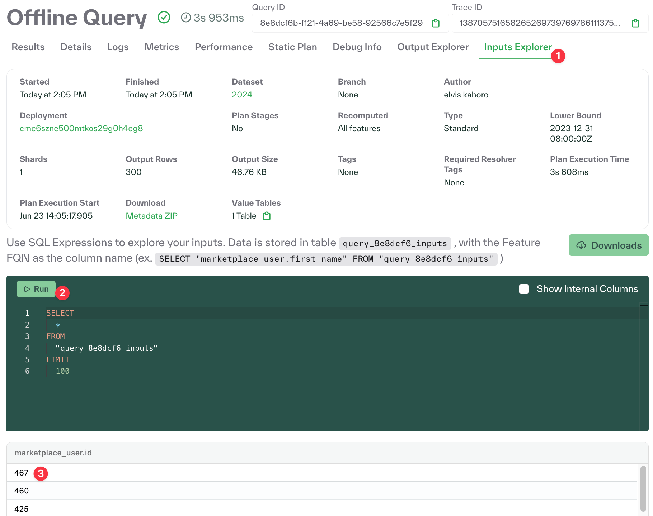Click the download arrow icon in Downloads button
The width and height of the screenshot is (653, 516).
[x=582, y=245]
